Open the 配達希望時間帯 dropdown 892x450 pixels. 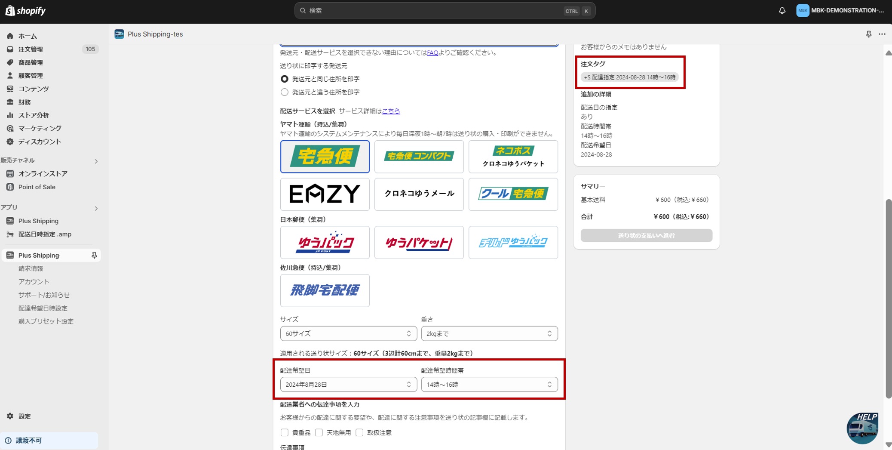(x=489, y=385)
